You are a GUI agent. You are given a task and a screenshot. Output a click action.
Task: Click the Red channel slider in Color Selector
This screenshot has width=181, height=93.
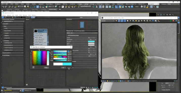coord(60,51)
